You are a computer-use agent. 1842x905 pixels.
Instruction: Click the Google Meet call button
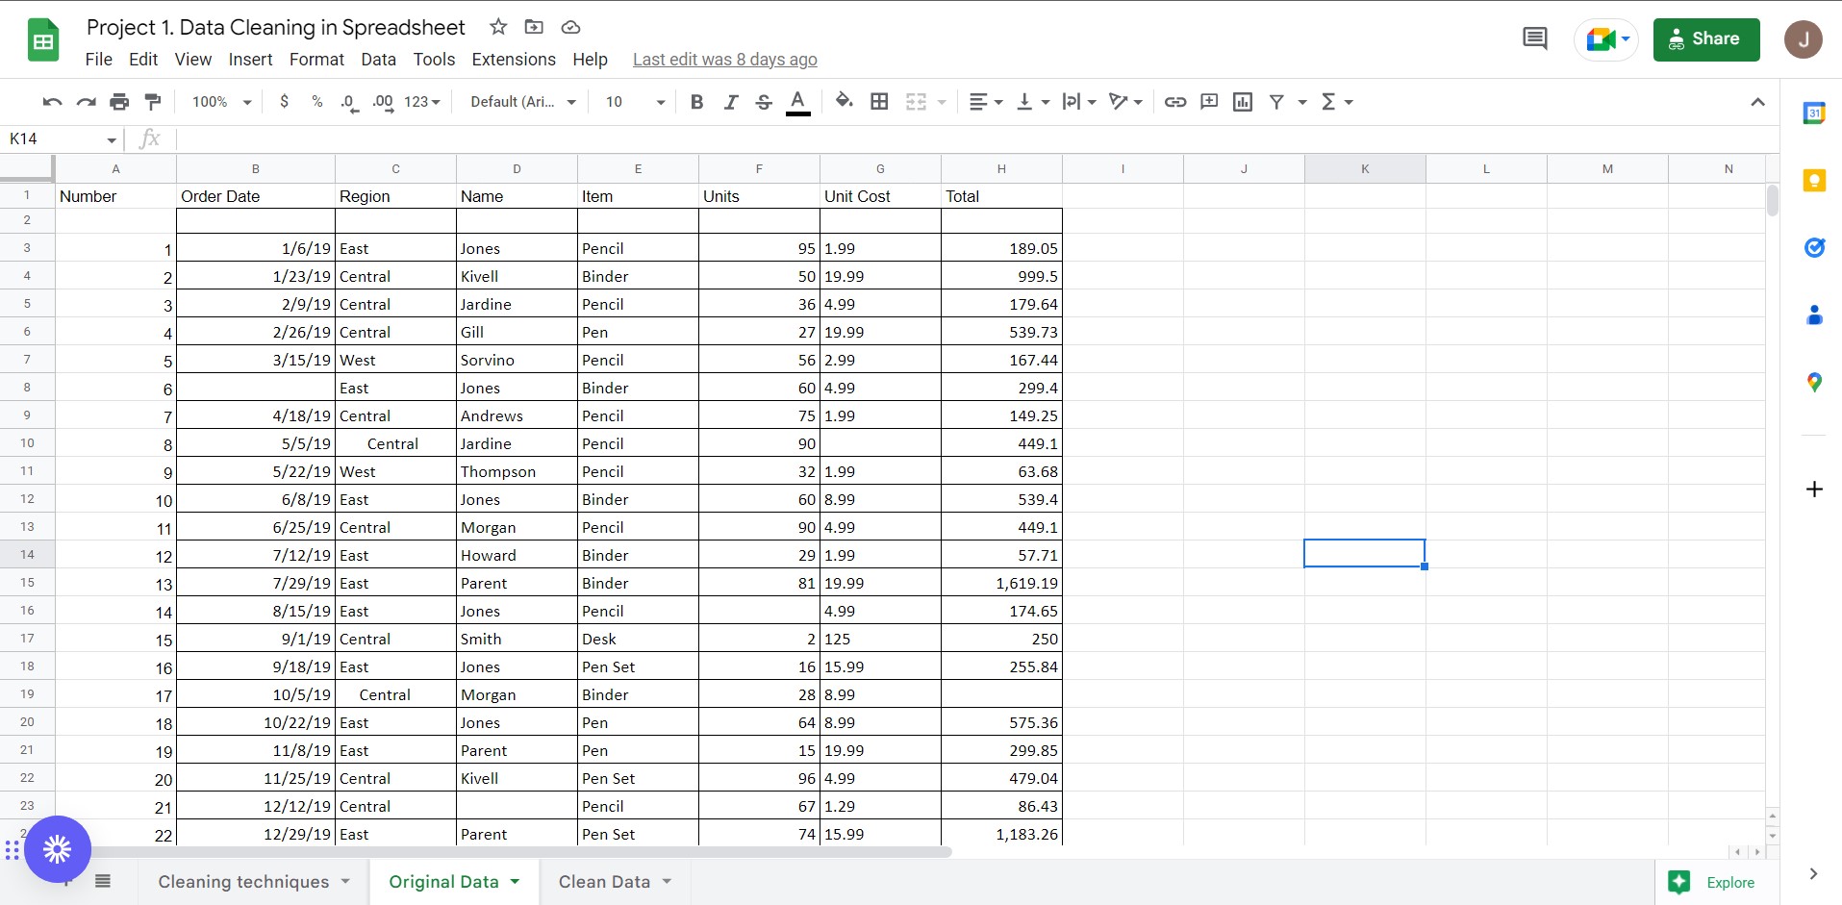pyautogui.click(x=1606, y=39)
